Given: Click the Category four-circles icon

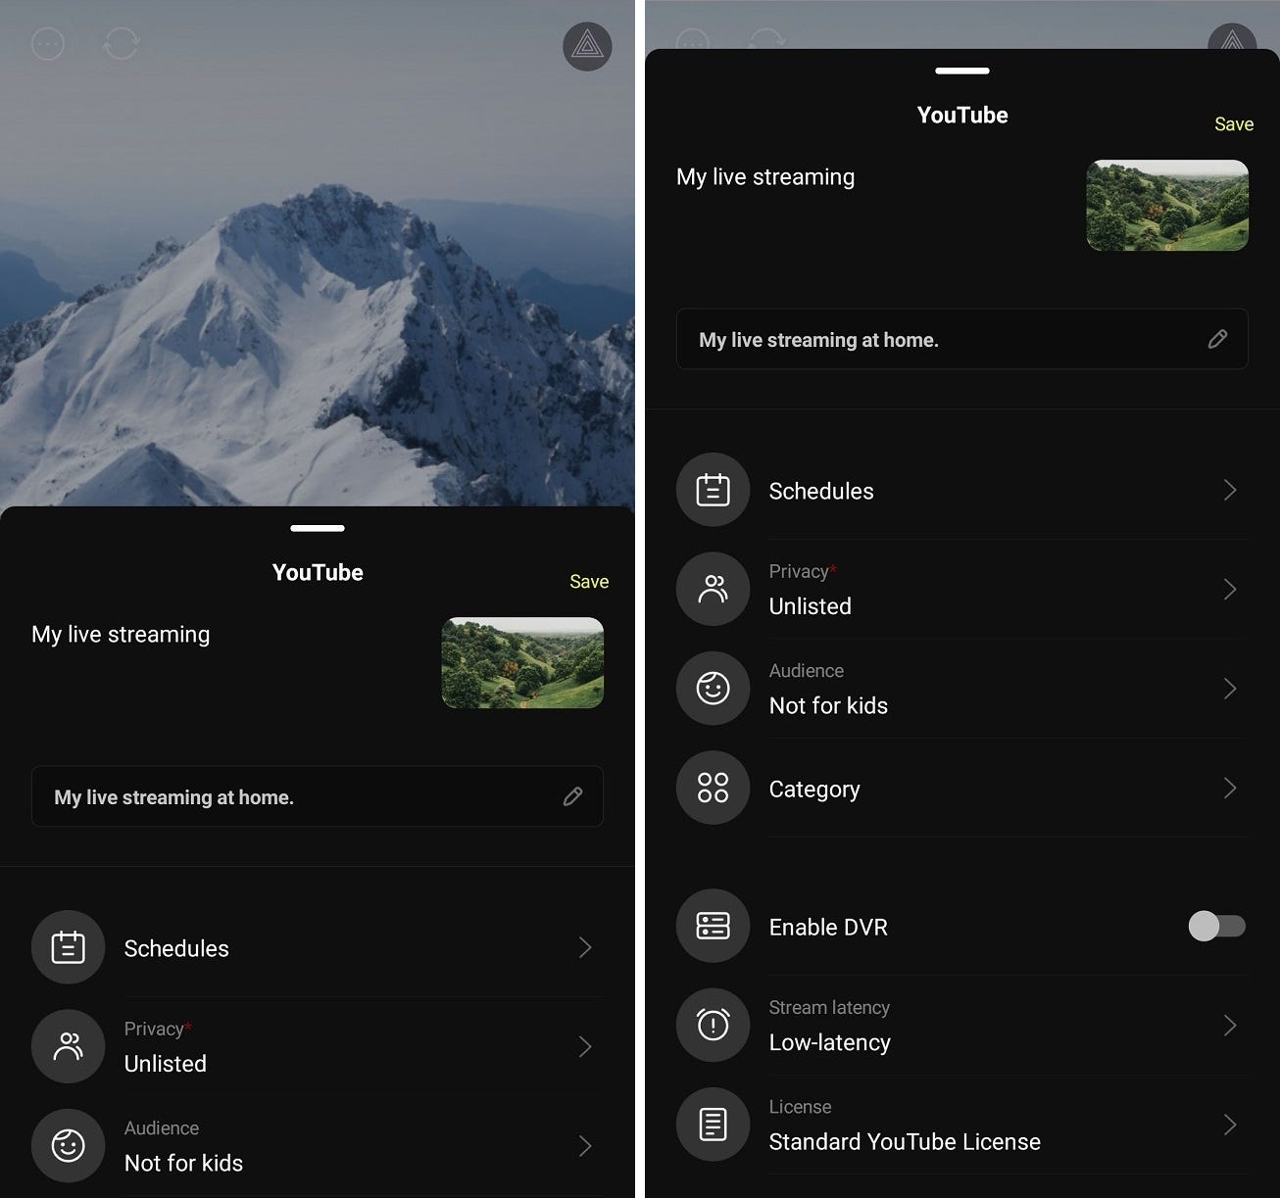Looking at the screenshot, I should [713, 788].
